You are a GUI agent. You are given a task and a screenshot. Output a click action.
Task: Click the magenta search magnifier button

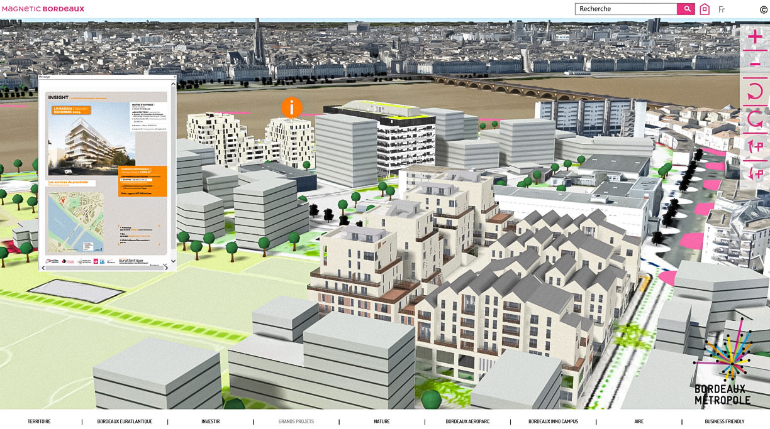click(x=686, y=9)
